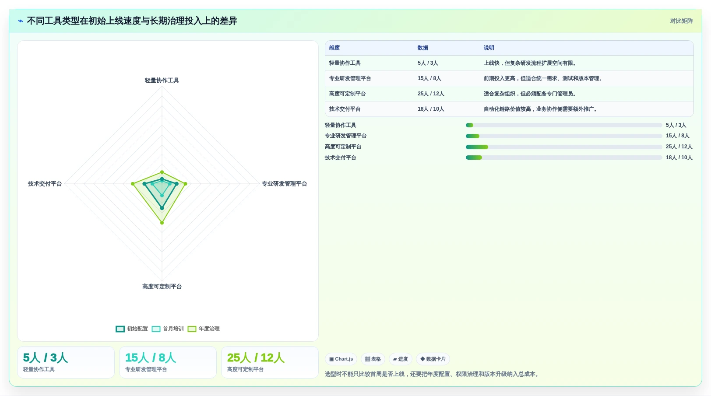The image size is (711, 396).
Task: Click the 说明 column header
Action: pyautogui.click(x=489, y=48)
